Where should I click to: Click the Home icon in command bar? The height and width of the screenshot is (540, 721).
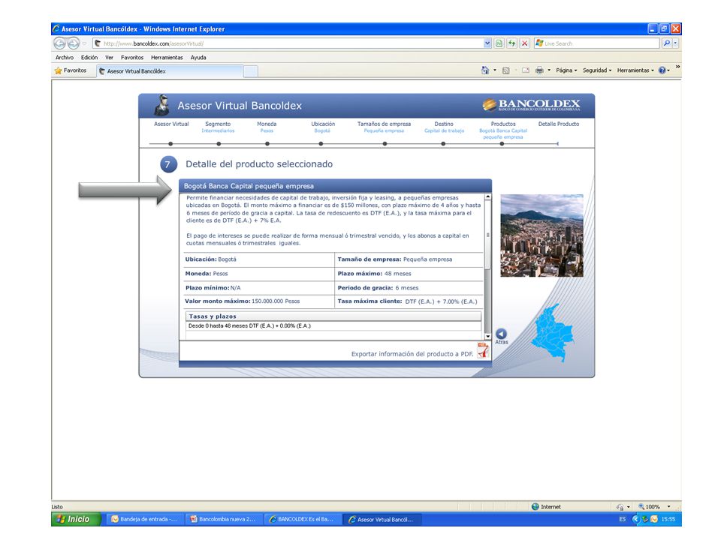[x=485, y=70]
